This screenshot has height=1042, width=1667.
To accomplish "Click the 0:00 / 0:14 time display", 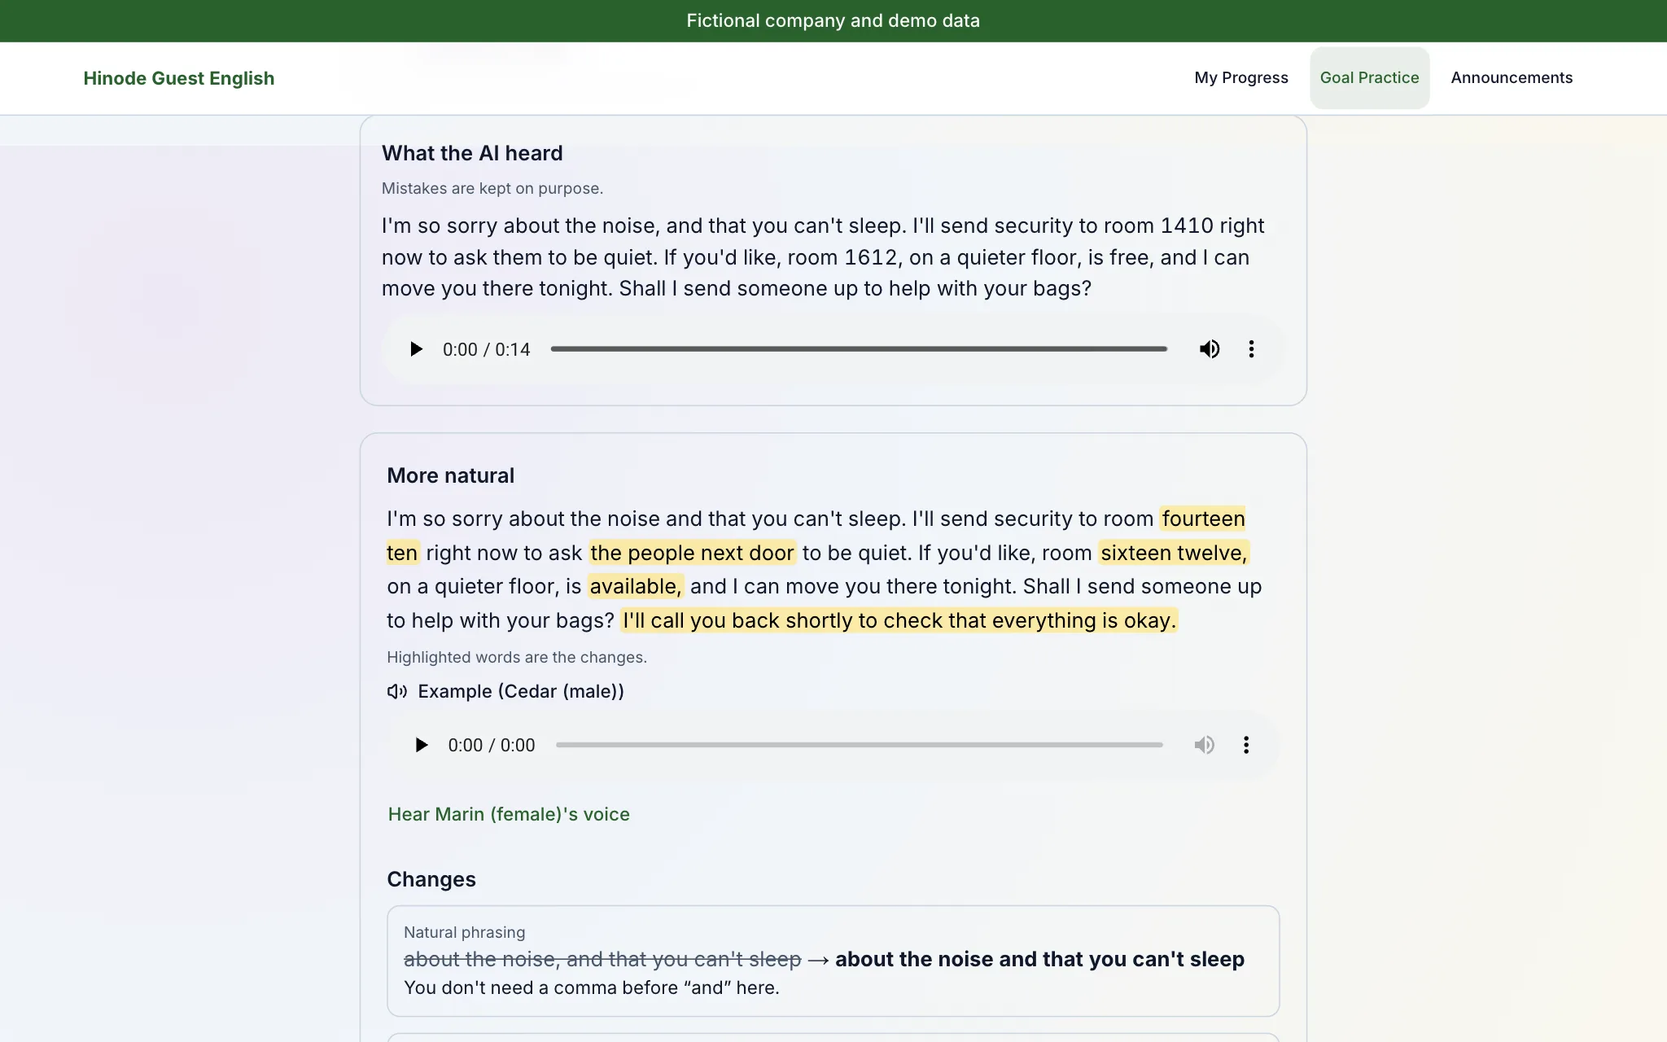I will click(486, 349).
